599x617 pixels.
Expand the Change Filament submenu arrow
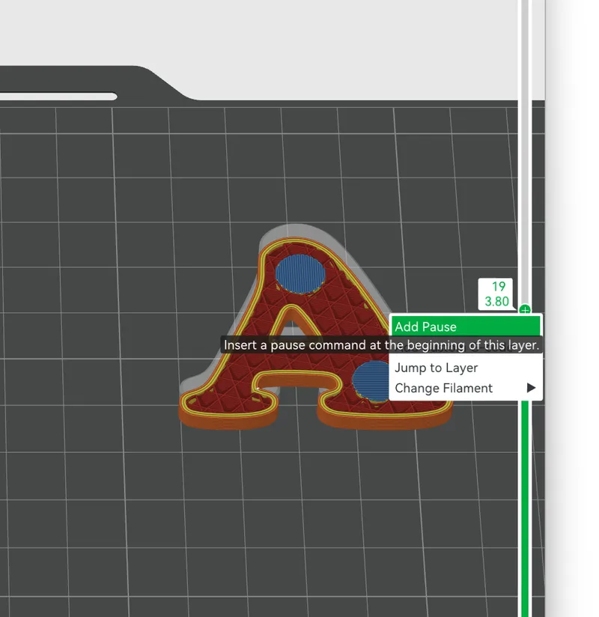[x=532, y=388]
